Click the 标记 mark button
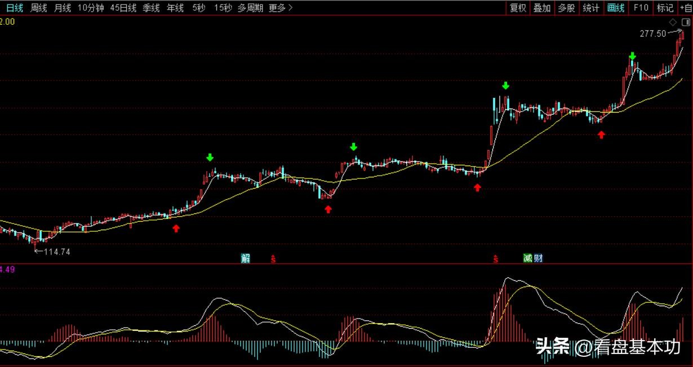 (x=665, y=8)
